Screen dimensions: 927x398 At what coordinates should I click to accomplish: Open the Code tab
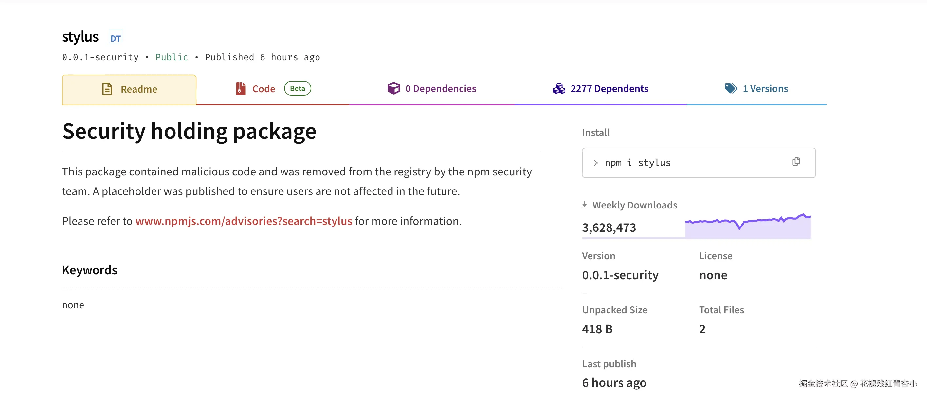(x=264, y=89)
